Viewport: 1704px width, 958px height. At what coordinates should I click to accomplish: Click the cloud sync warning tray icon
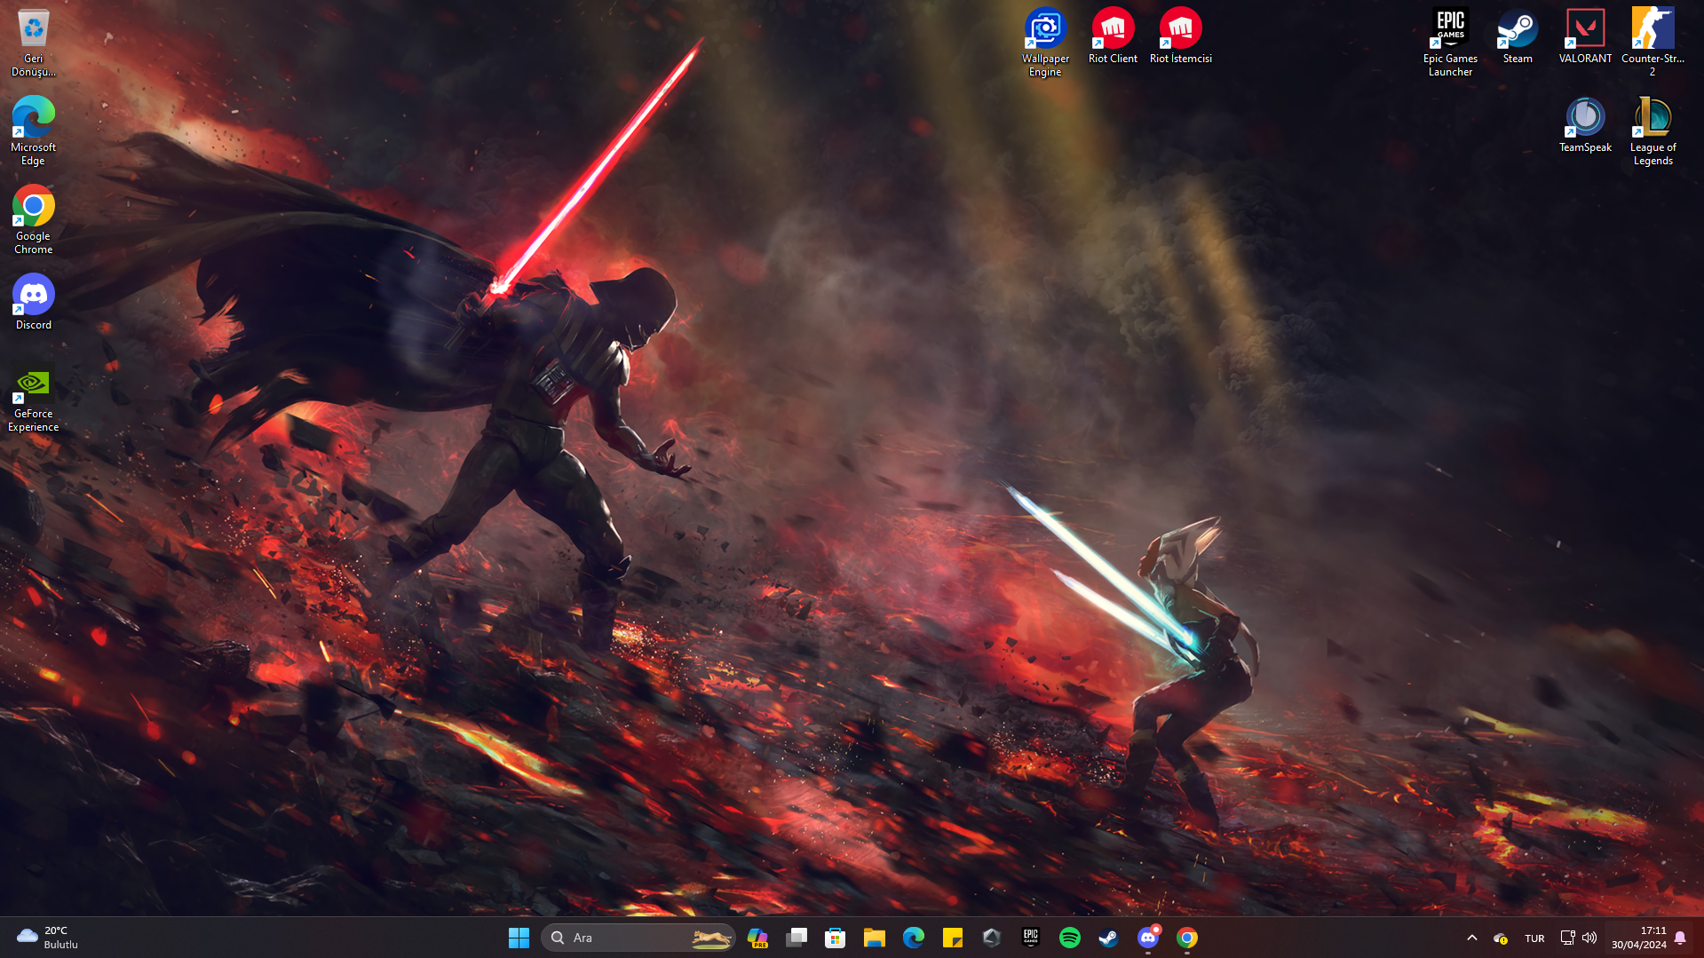point(1501,938)
